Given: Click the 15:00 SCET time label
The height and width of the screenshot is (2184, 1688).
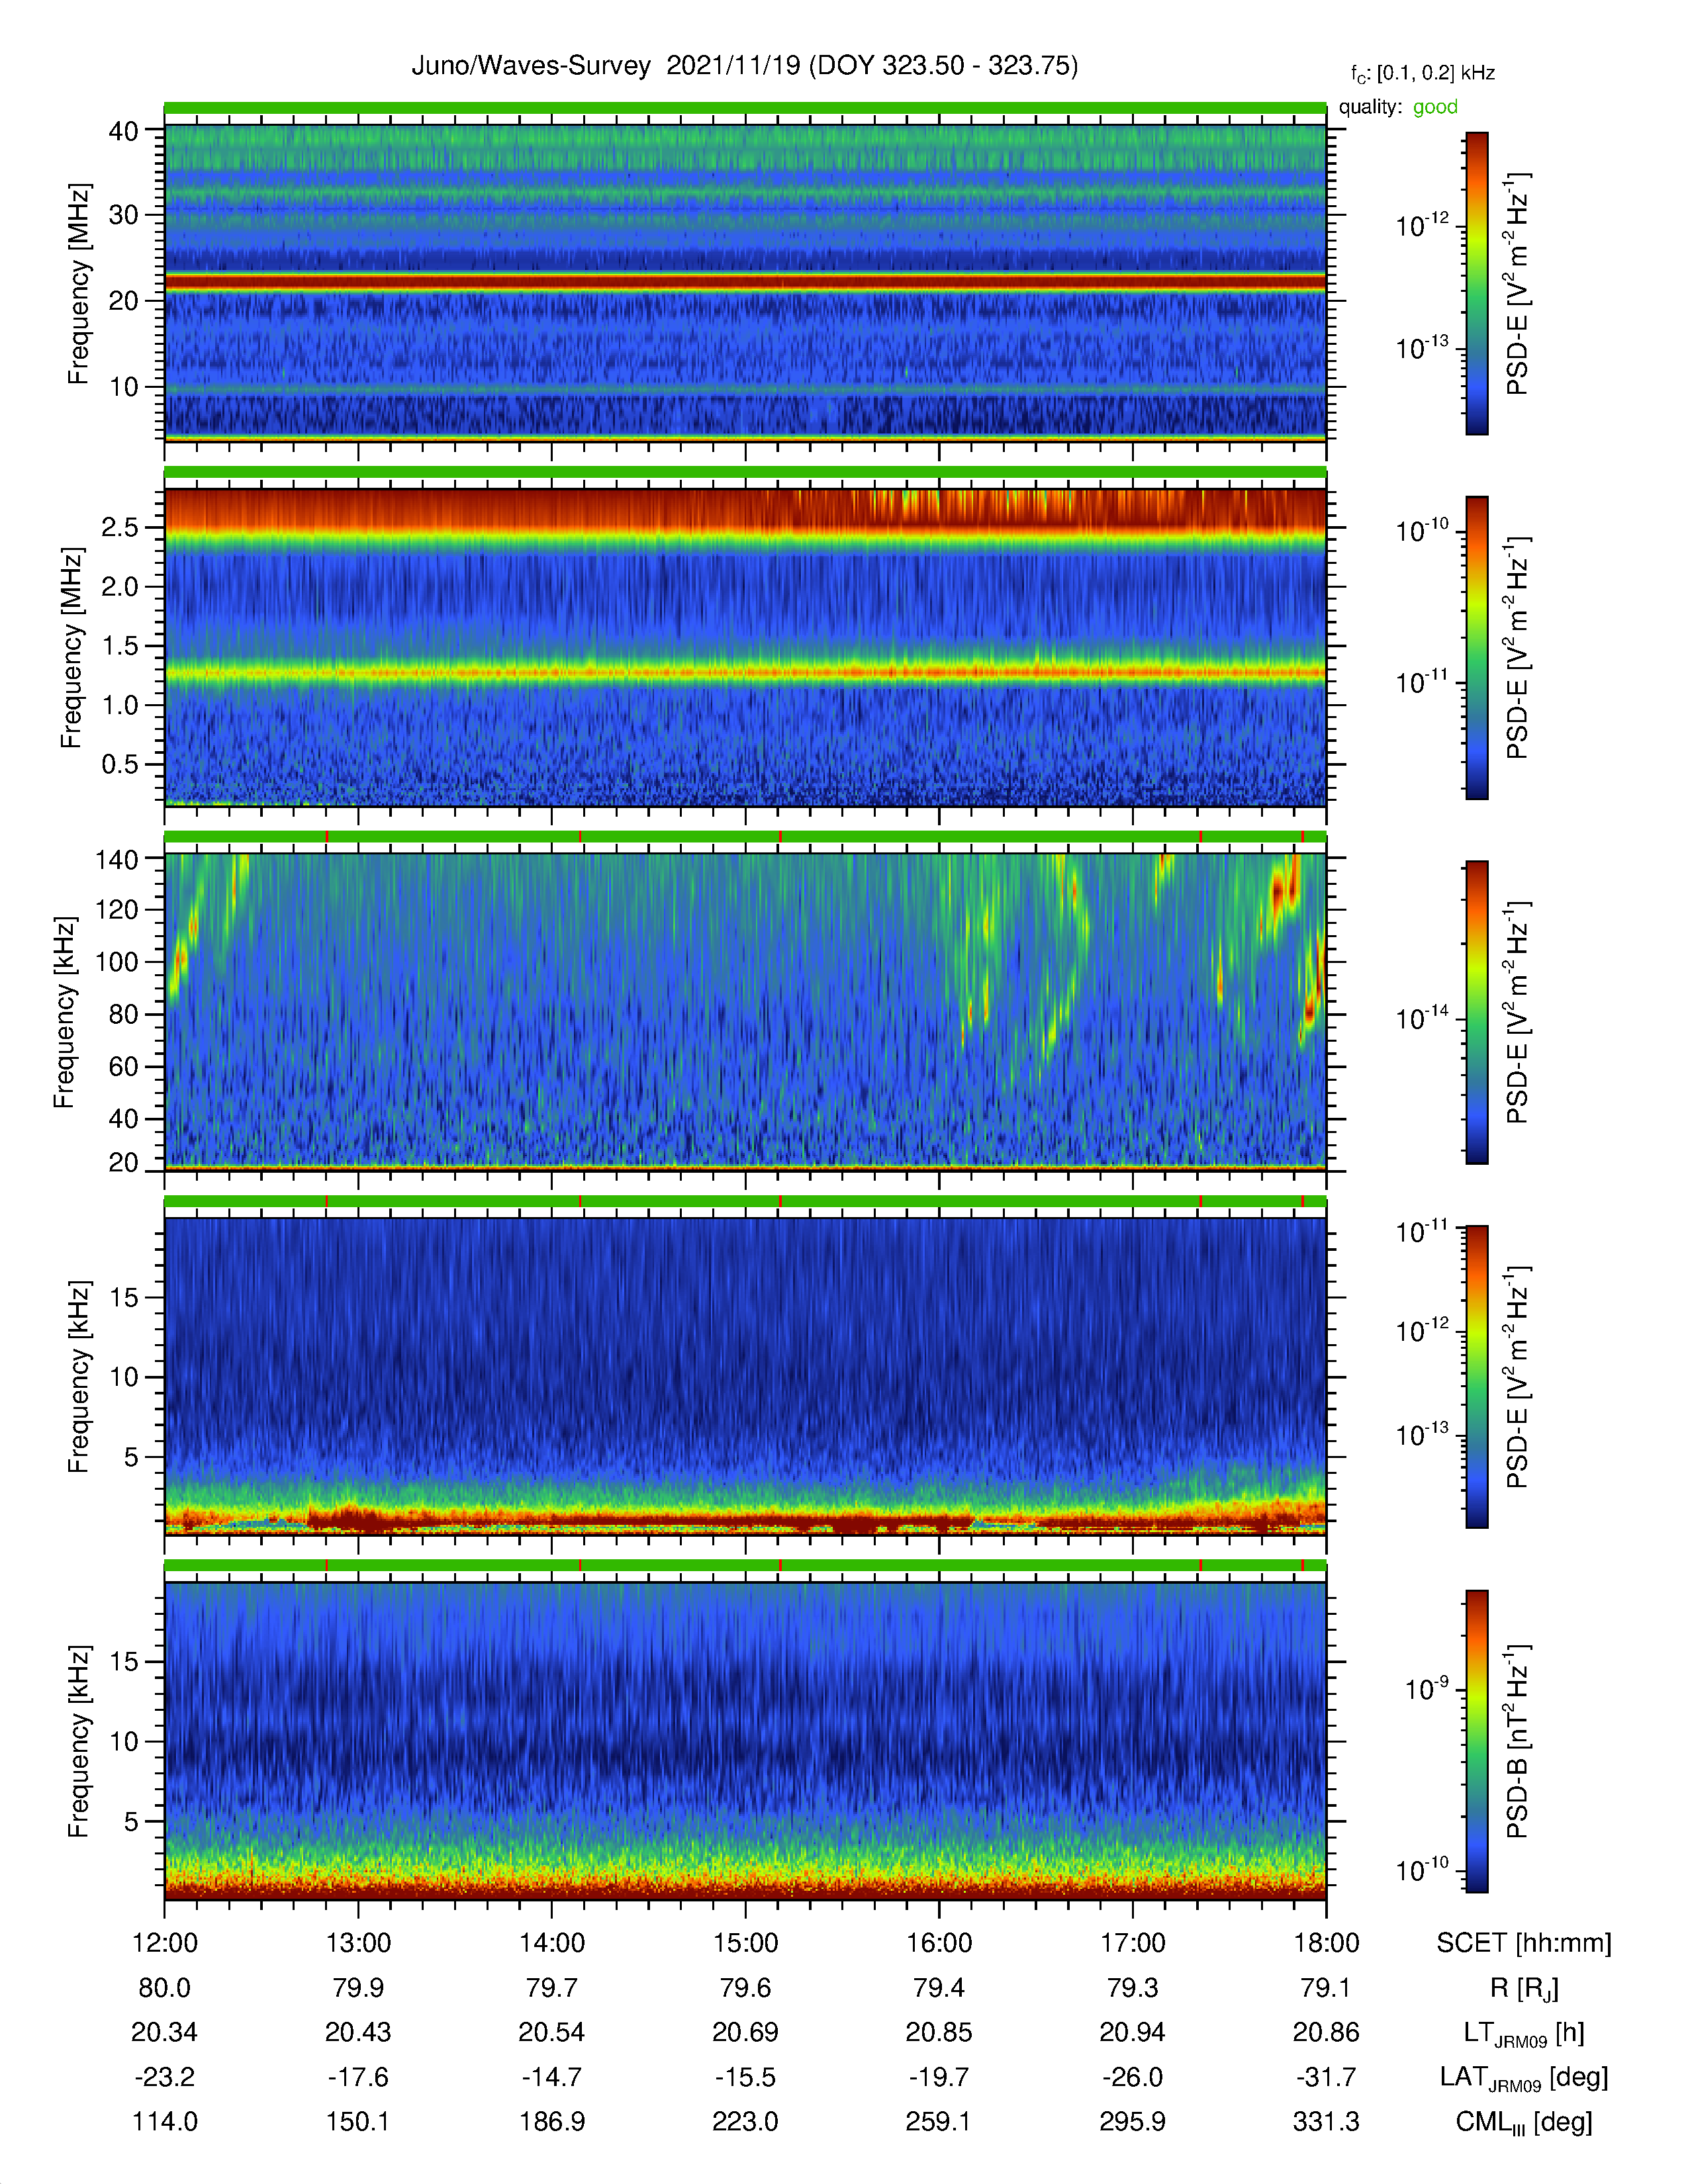Looking at the screenshot, I should pyautogui.click(x=745, y=1943).
